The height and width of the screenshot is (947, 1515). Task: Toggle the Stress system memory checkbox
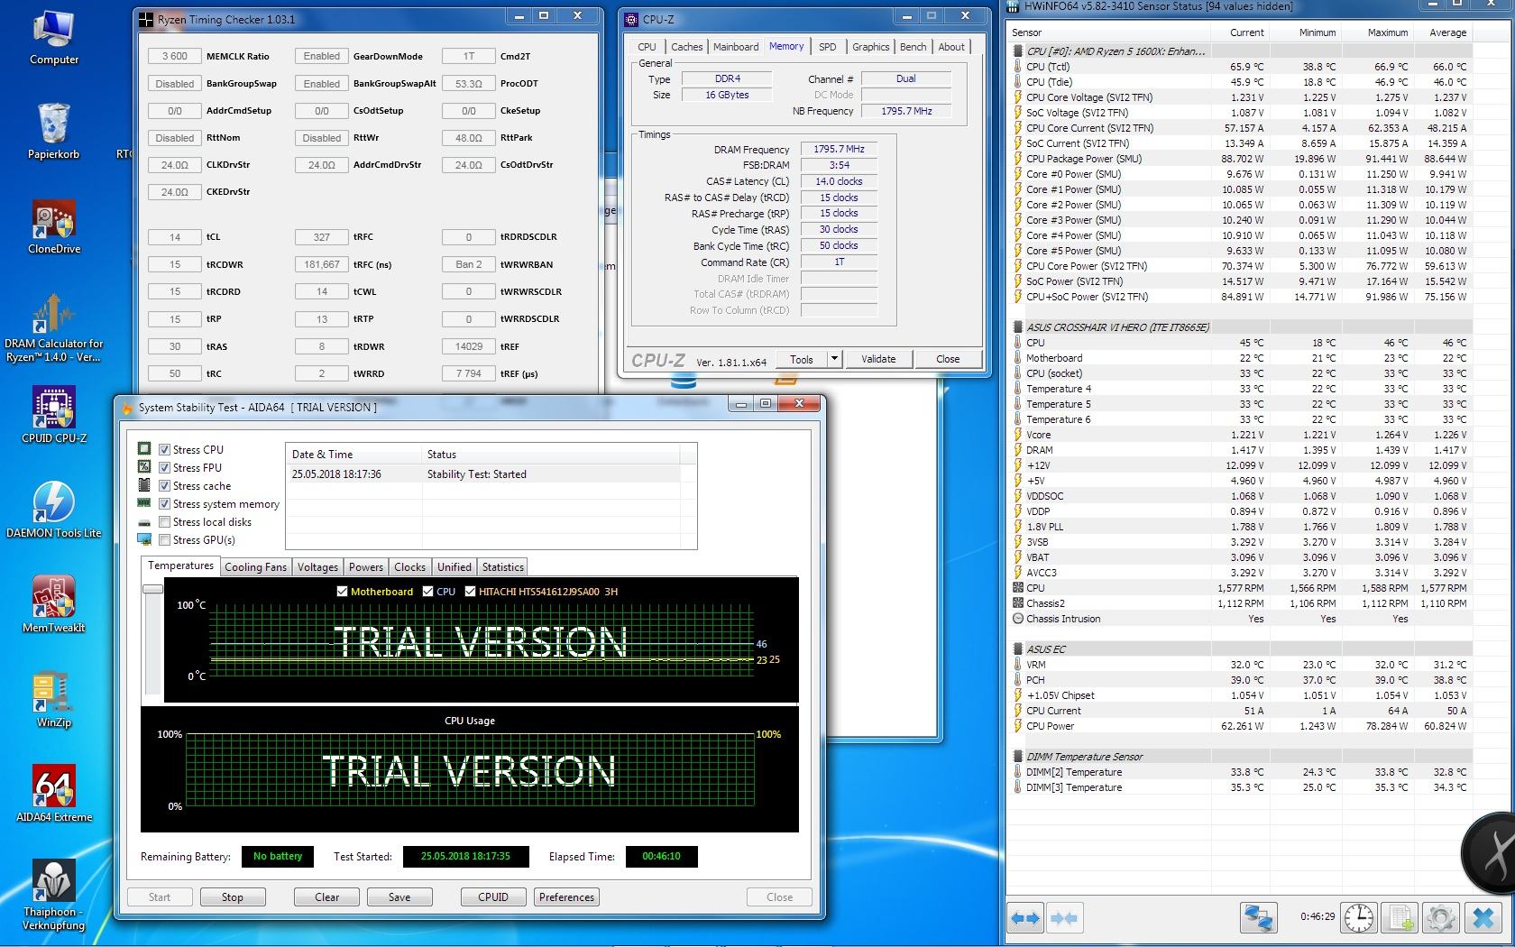165,503
